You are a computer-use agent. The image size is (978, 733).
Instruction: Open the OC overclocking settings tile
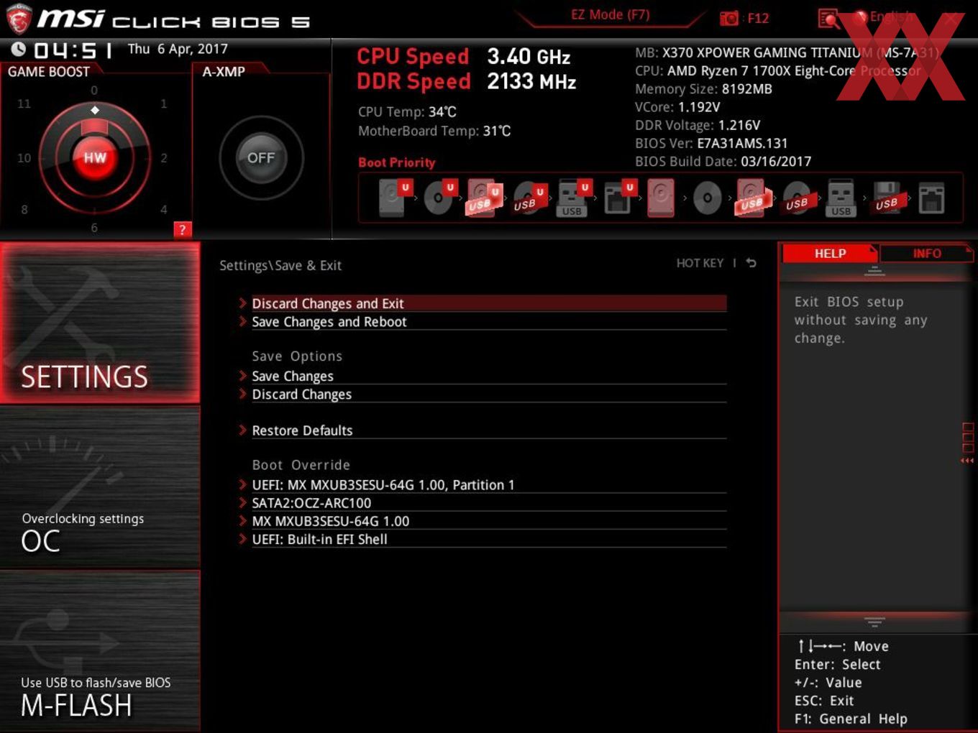pyautogui.click(x=100, y=487)
